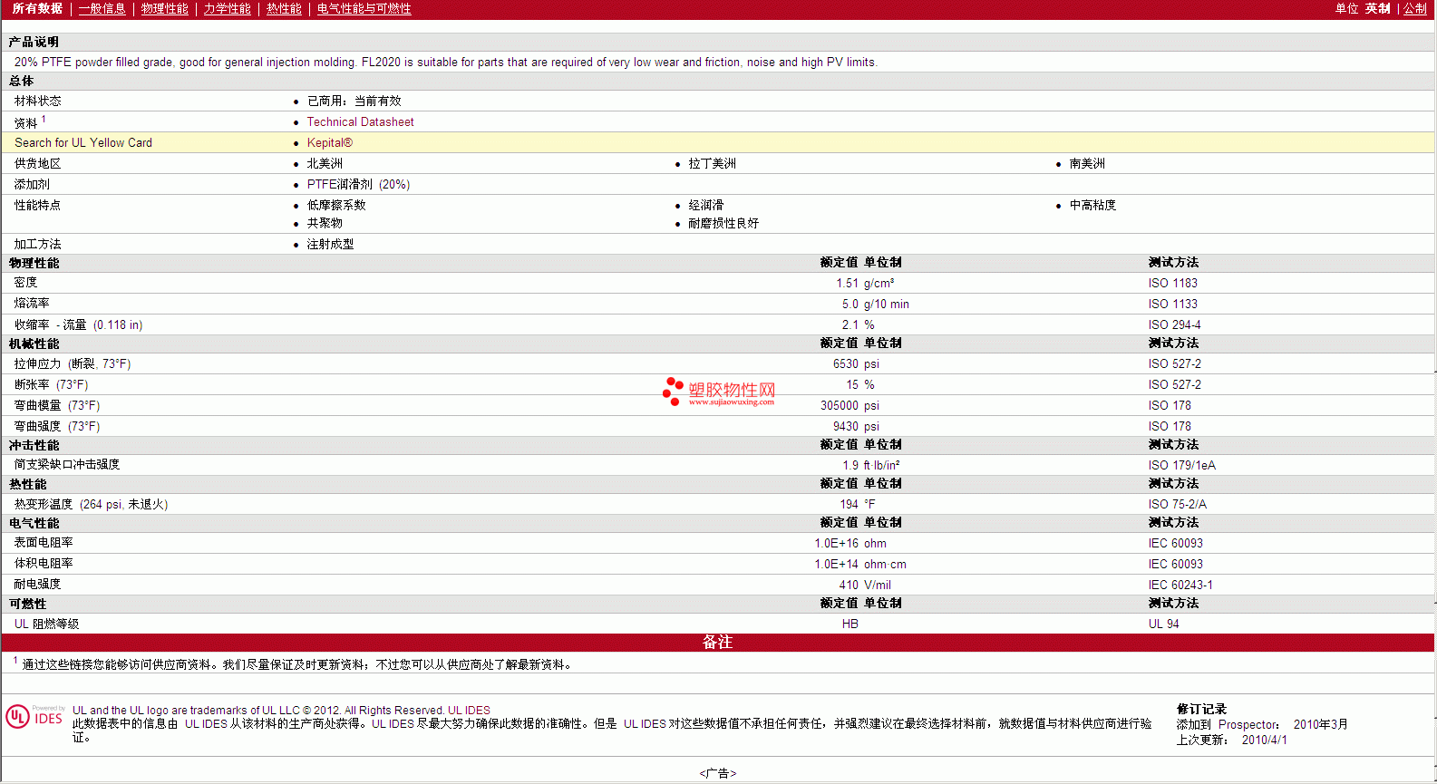
Task: Click the Search for UL Yellow Card label
Action: click(x=83, y=143)
